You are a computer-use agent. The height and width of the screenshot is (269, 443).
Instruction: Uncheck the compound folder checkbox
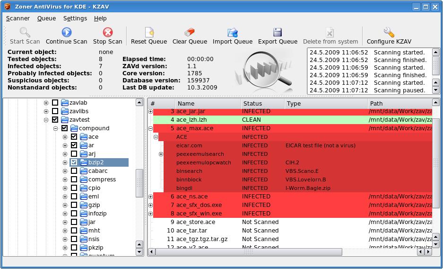pos(65,128)
